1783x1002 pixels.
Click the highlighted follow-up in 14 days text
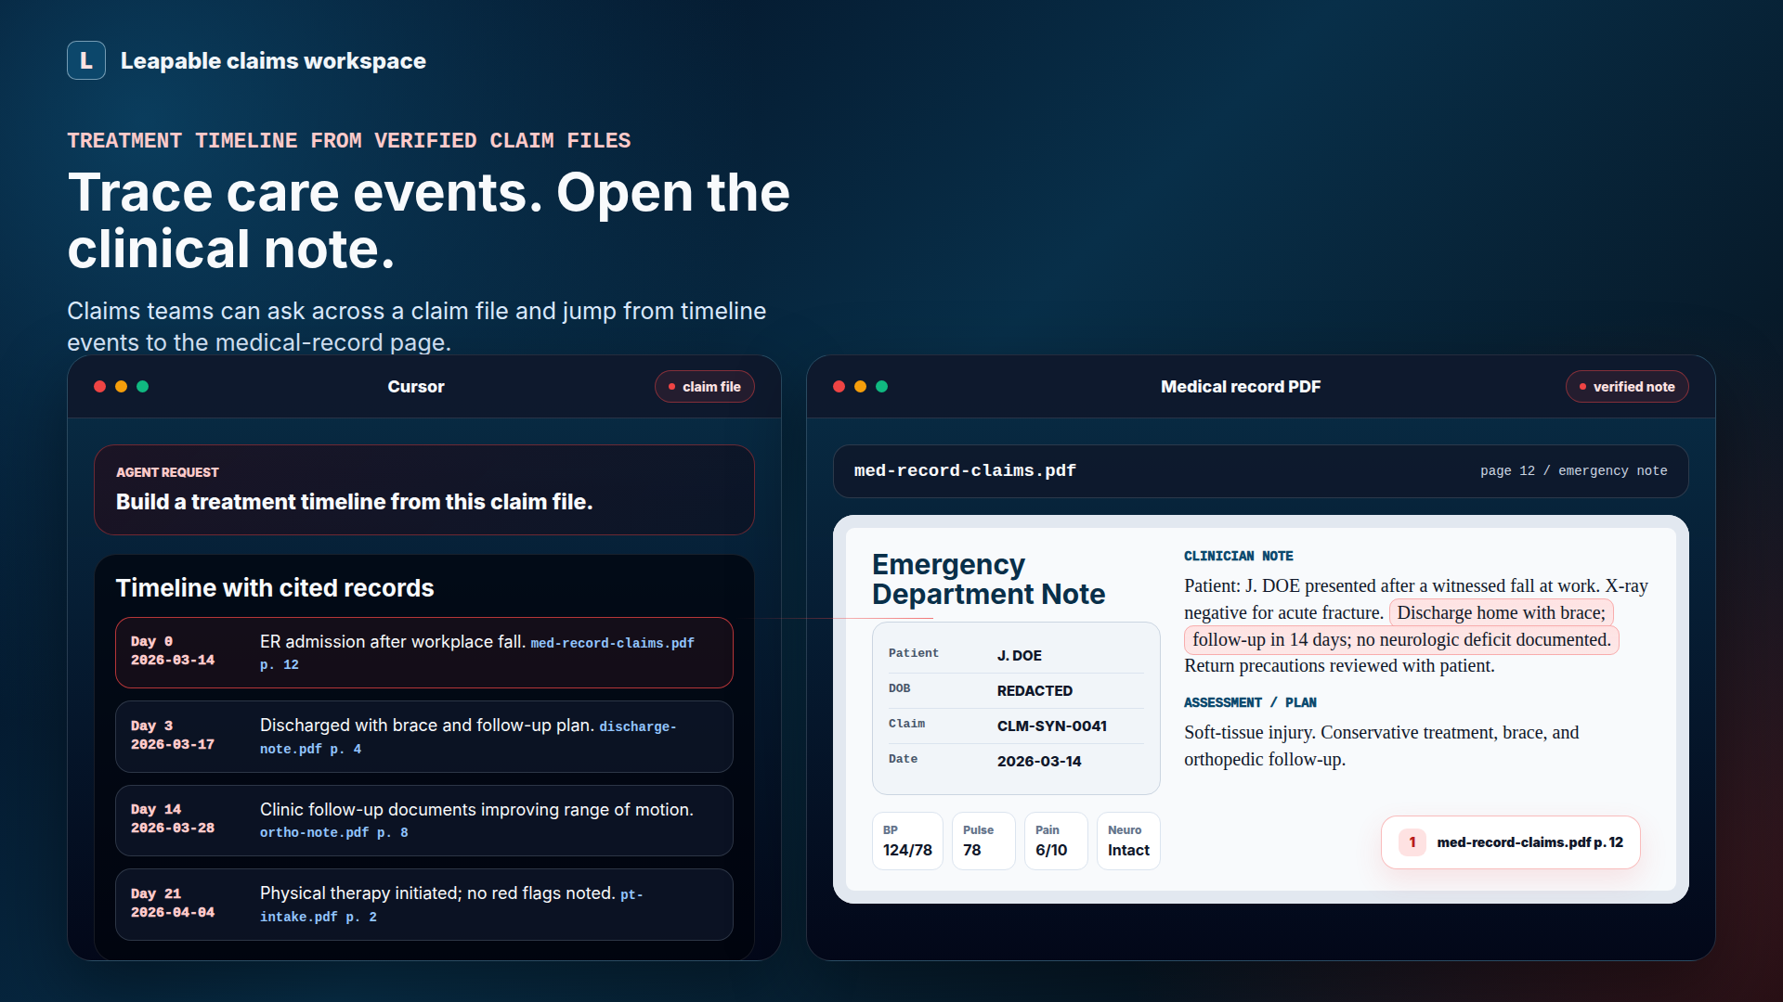coord(1401,639)
